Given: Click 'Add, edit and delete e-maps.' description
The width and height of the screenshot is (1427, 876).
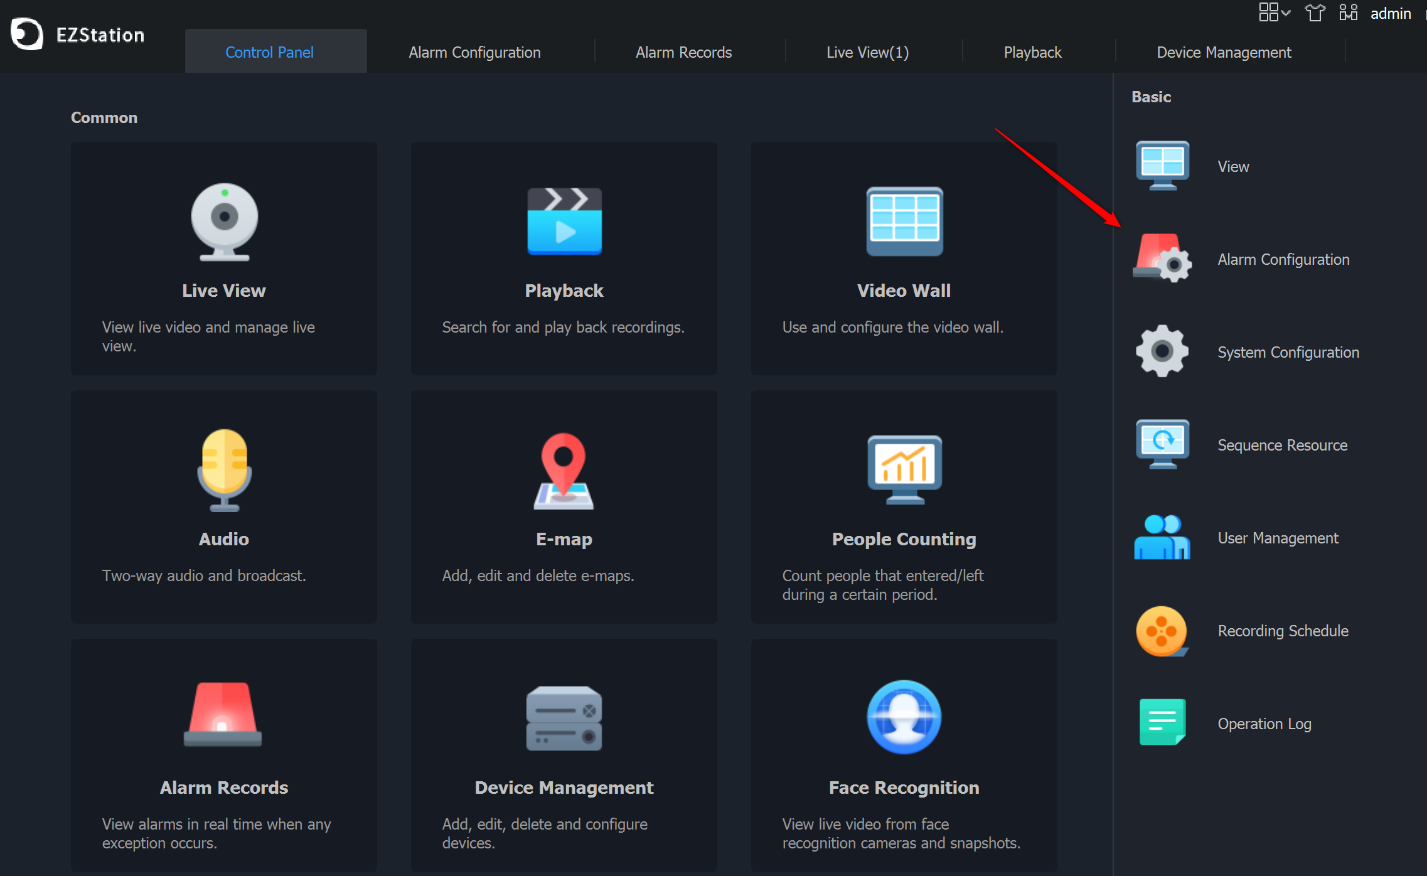Looking at the screenshot, I should click(538, 575).
